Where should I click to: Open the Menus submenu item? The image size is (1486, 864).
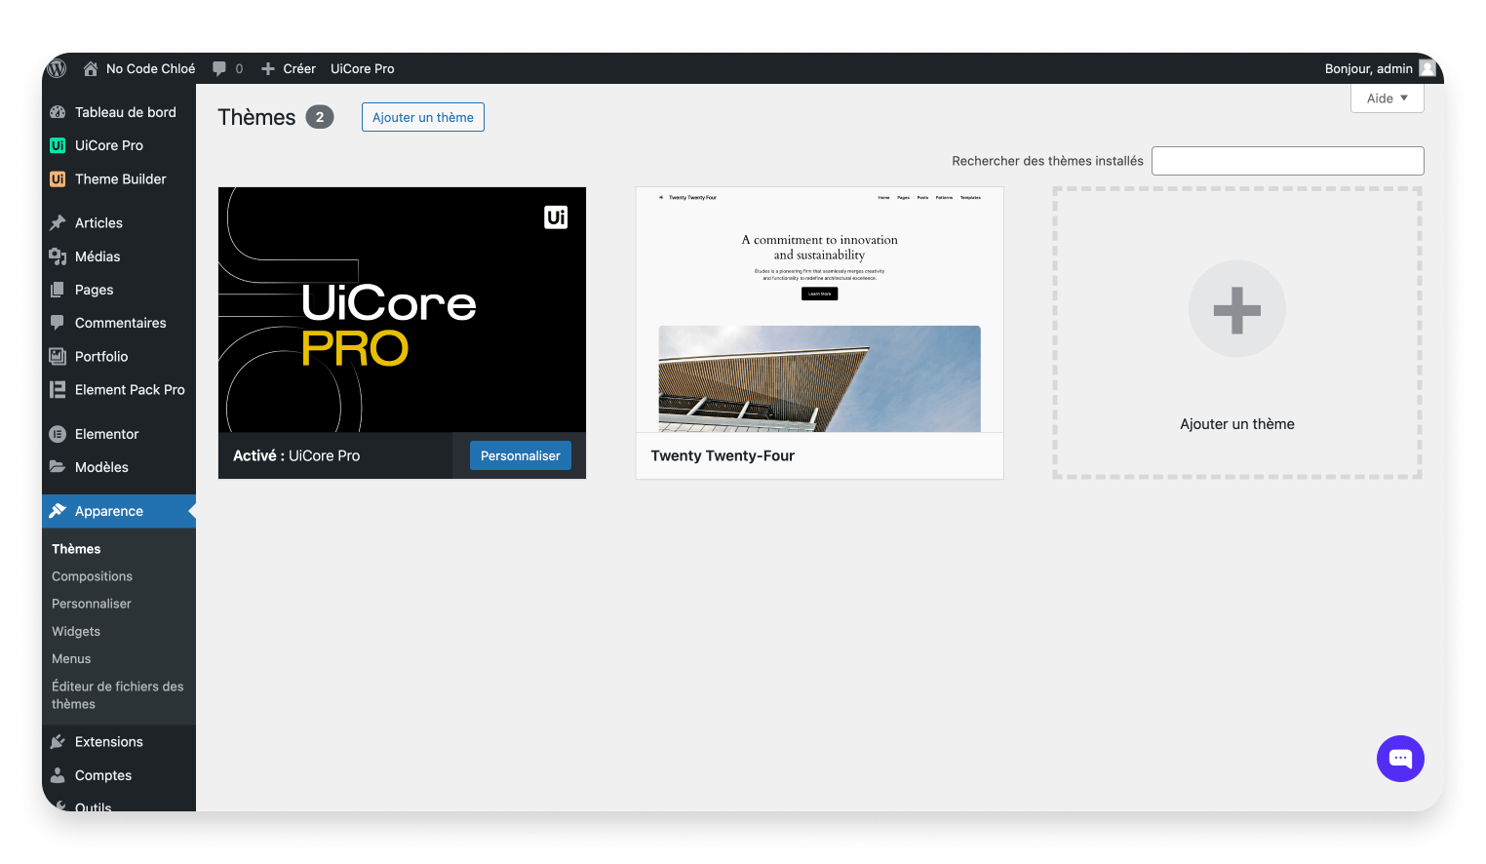point(71,658)
